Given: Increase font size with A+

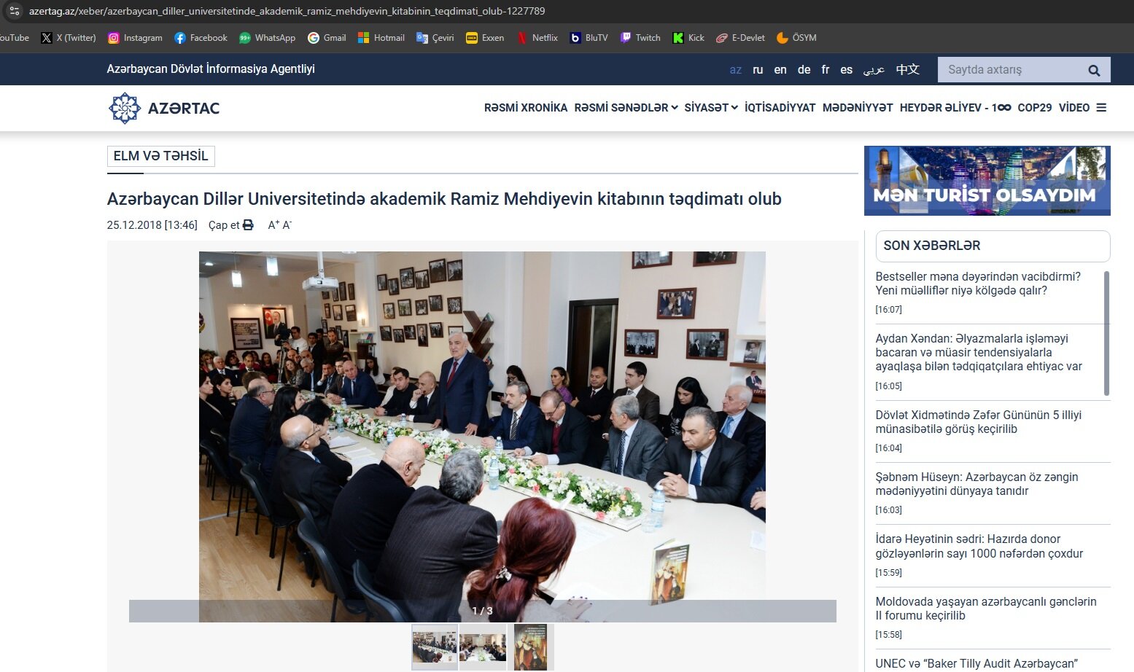Looking at the screenshot, I should pyautogui.click(x=273, y=225).
